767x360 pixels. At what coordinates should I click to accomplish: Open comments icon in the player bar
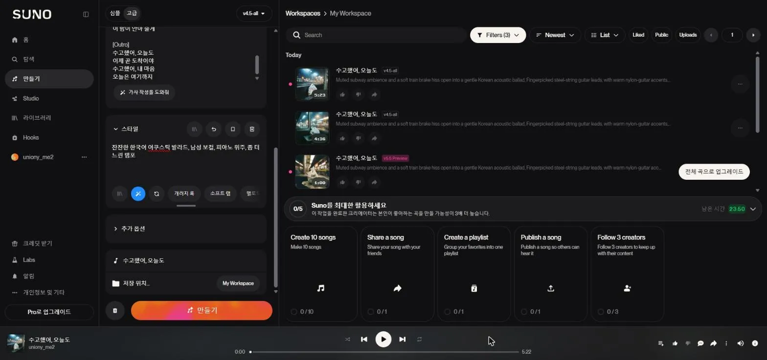[x=700, y=343]
